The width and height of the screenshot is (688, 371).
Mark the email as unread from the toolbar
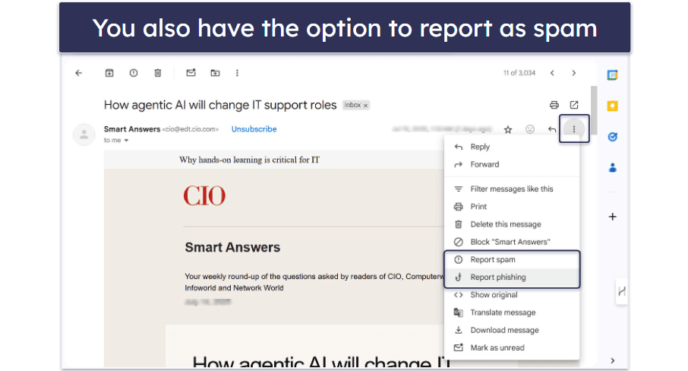(191, 73)
